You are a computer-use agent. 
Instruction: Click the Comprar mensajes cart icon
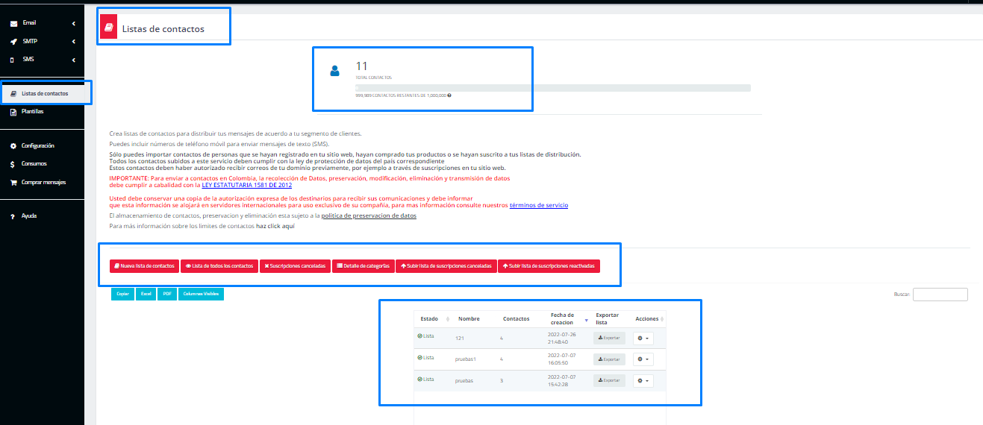[x=13, y=182]
